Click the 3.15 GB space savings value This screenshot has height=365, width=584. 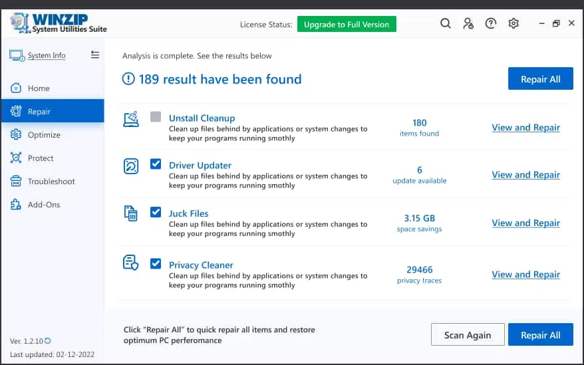click(420, 223)
